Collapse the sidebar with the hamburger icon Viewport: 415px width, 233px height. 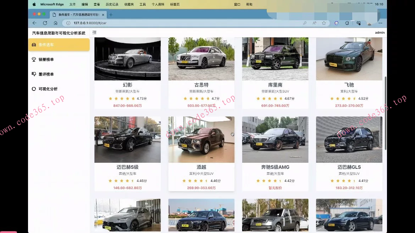click(94, 33)
